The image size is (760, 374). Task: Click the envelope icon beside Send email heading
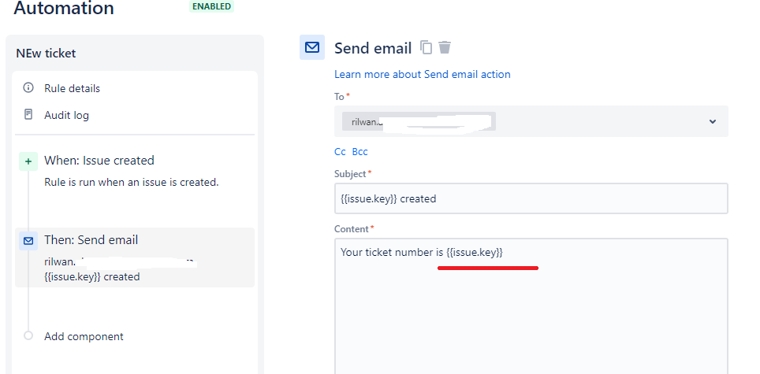point(312,47)
